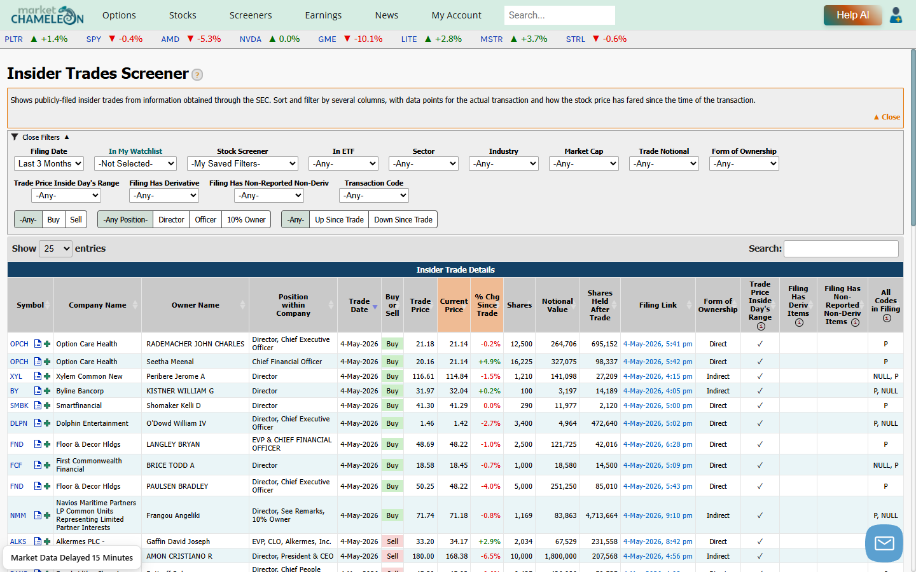Open the Screeners menu
The image size is (916, 572).
coord(251,15)
